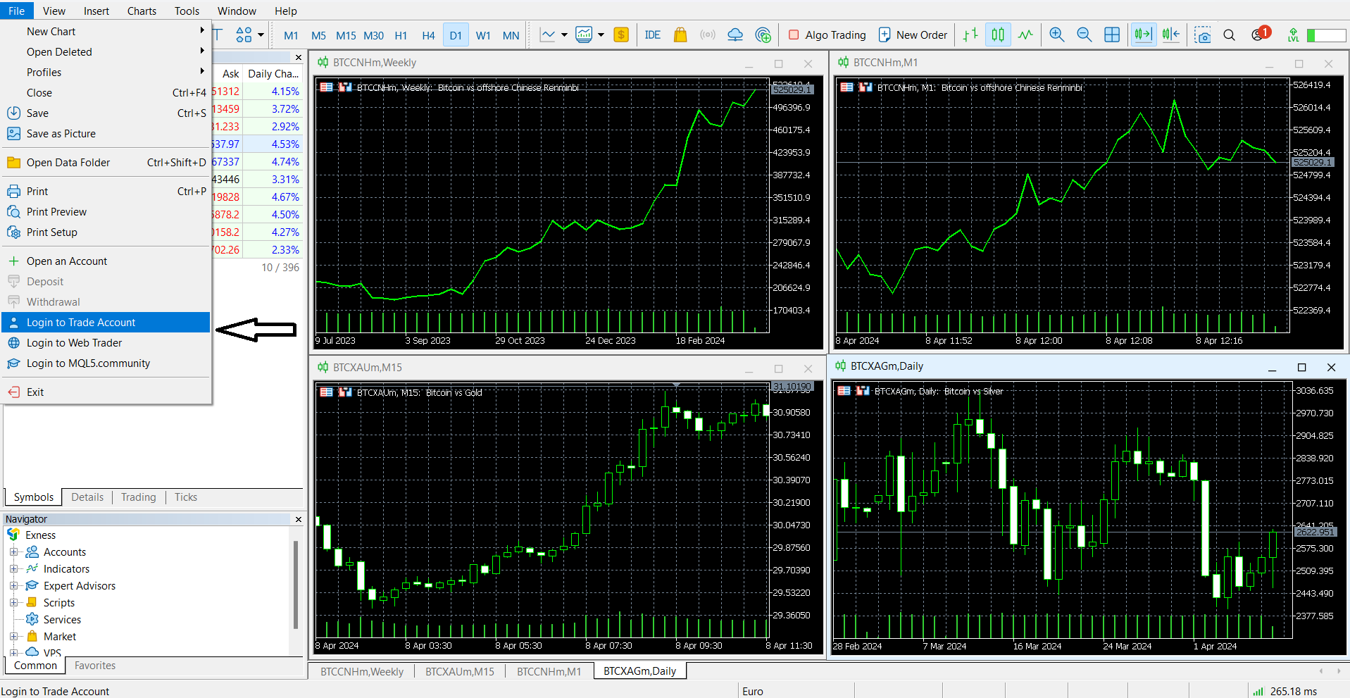Switch chart to bar chart style
This screenshot has width=1350, height=698.
[x=970, y=35]
